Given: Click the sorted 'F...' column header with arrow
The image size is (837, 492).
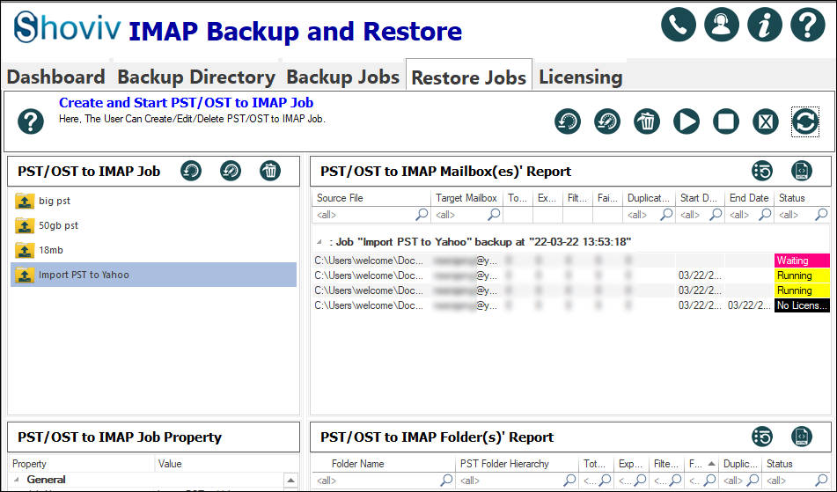Looking at the screenshot, I should pyautogui.click(x=701, y=464).
